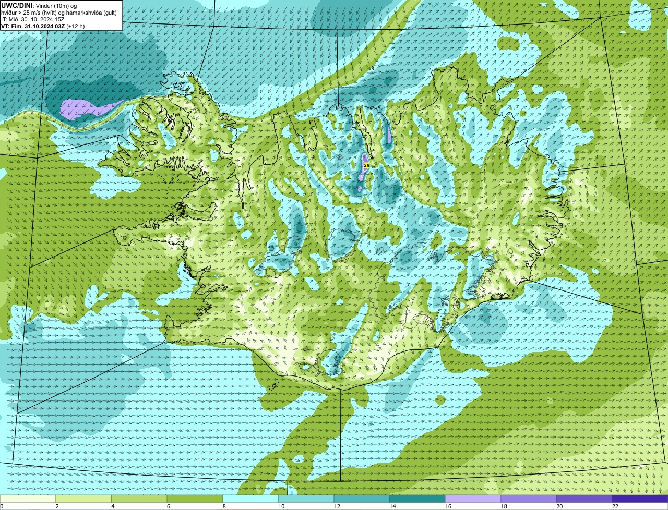The height and width of the screenshot is (510, 668).
Task: Select the above 22 m/s dark purple swatch
Action: [x=640, y=499]
